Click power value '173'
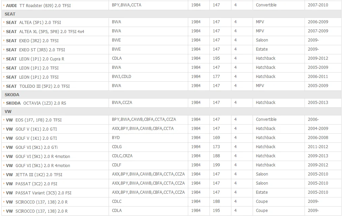 pos(217,147)
